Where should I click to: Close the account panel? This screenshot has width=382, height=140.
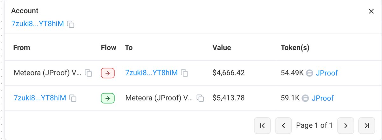(x=371, y=11)
